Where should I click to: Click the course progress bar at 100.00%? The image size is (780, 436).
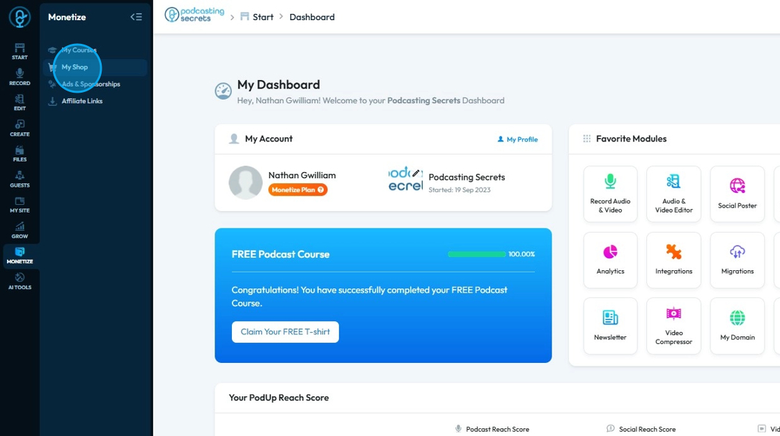click(476, 254)
